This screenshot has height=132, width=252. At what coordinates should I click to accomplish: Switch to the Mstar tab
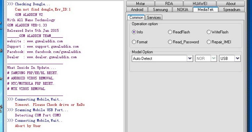click(140, 4)
